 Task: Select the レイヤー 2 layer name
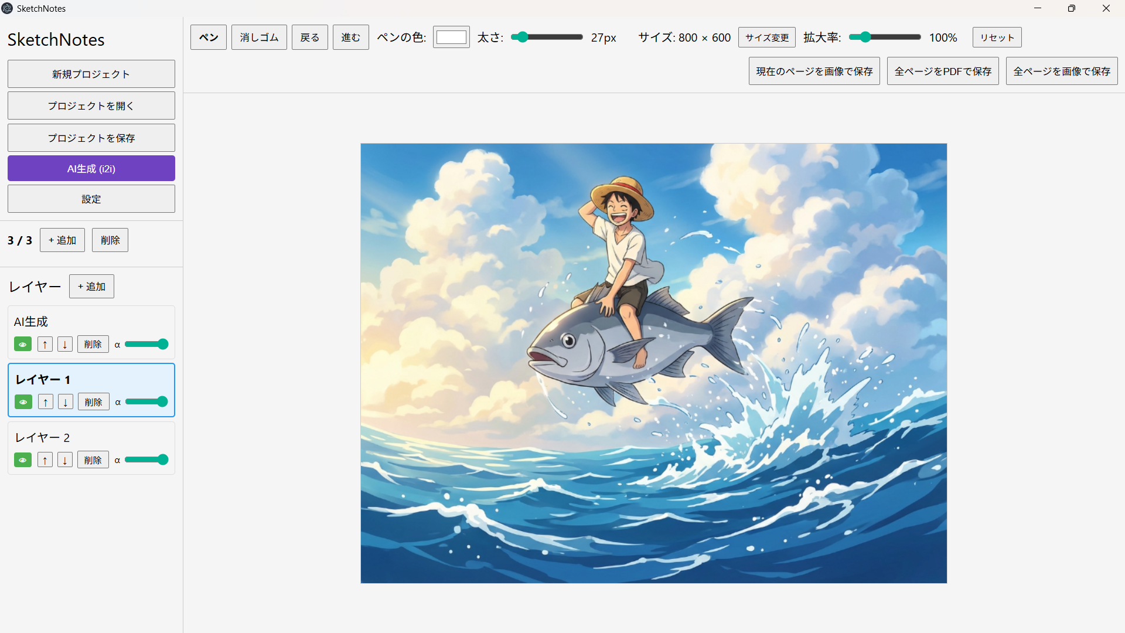[42, 437]
